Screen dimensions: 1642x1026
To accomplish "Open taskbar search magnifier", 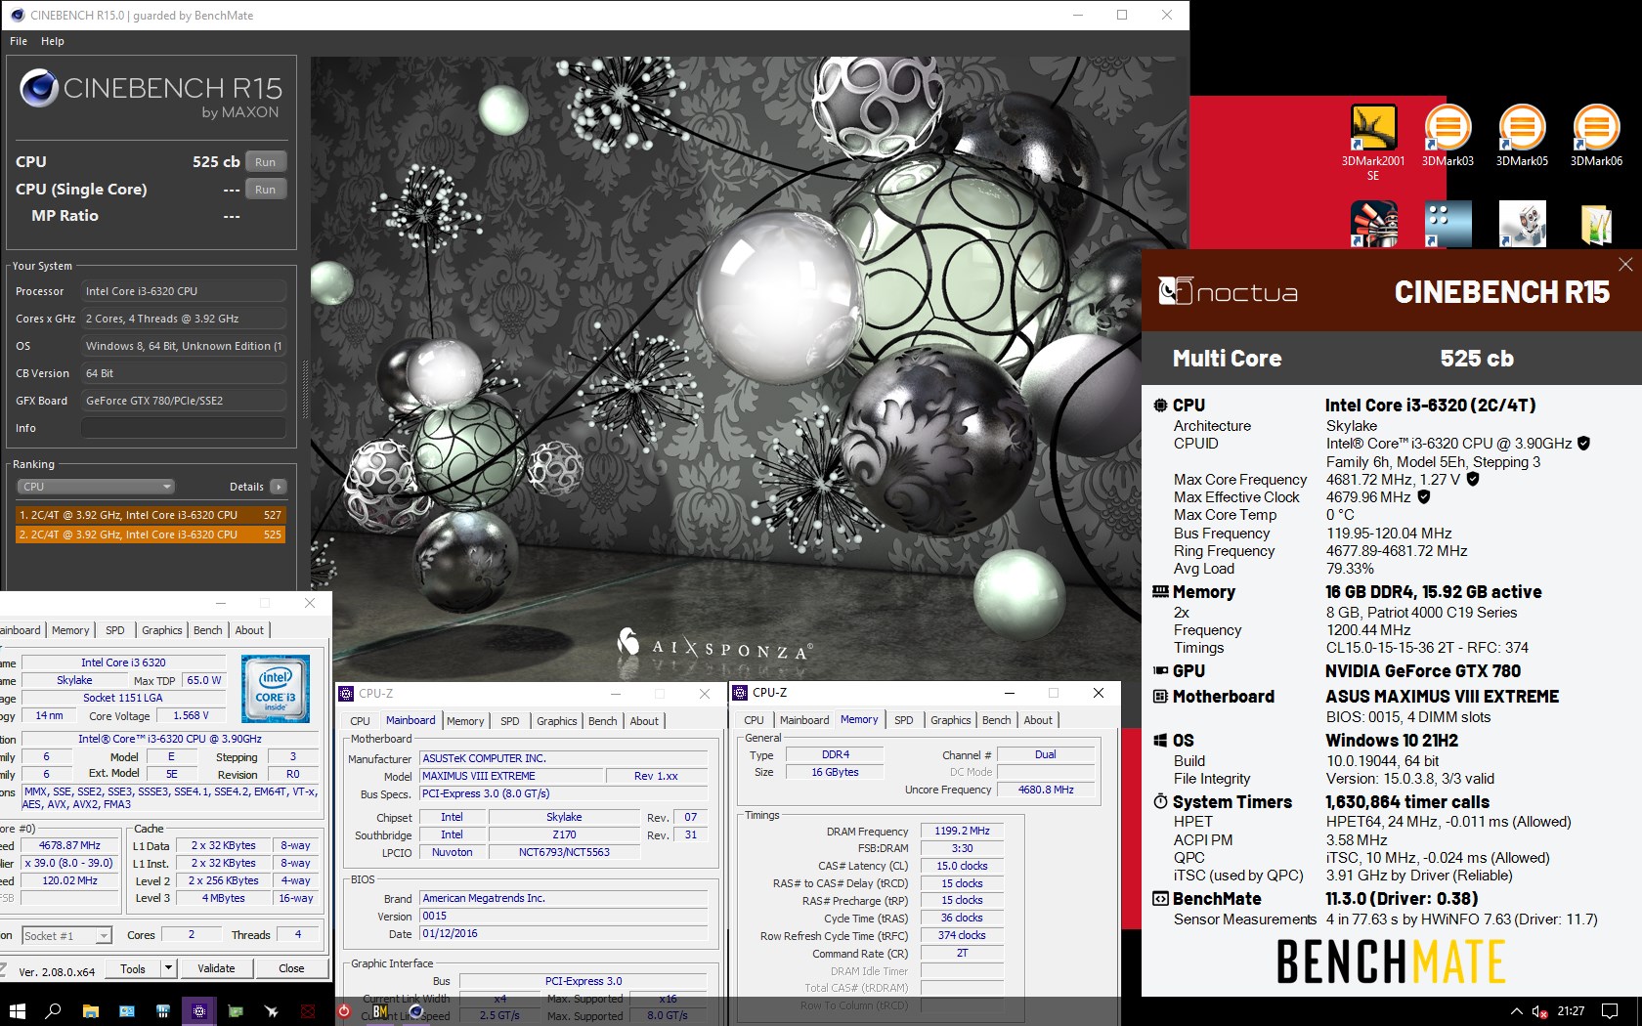I will click(x=54, y=1011).
